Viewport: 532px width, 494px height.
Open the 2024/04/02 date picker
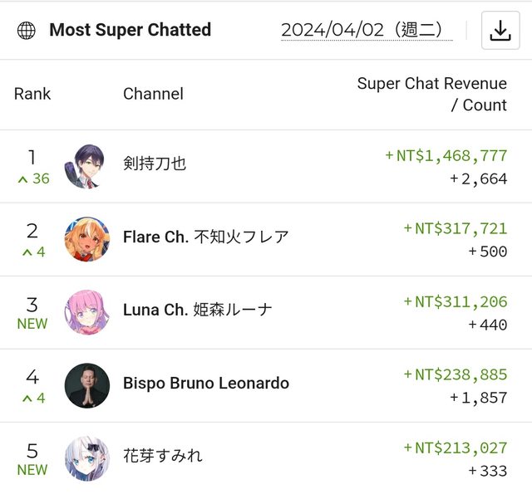[367, 30]
